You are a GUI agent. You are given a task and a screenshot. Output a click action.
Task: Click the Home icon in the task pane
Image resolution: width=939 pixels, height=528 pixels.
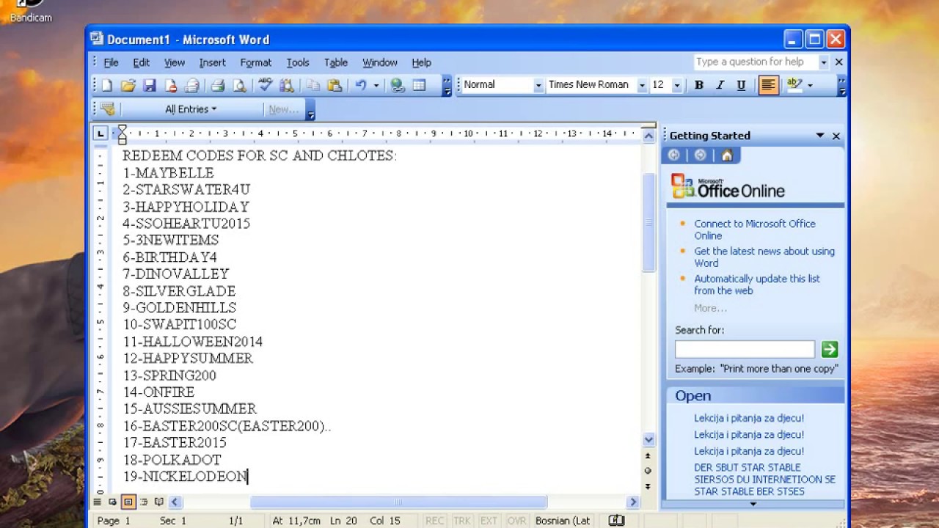click(727, 155)
